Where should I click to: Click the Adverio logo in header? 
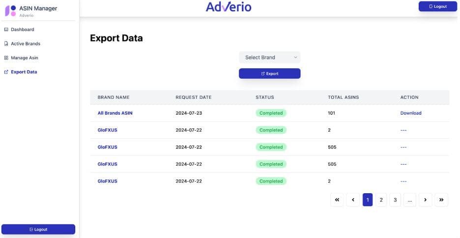tap(229, 7)
